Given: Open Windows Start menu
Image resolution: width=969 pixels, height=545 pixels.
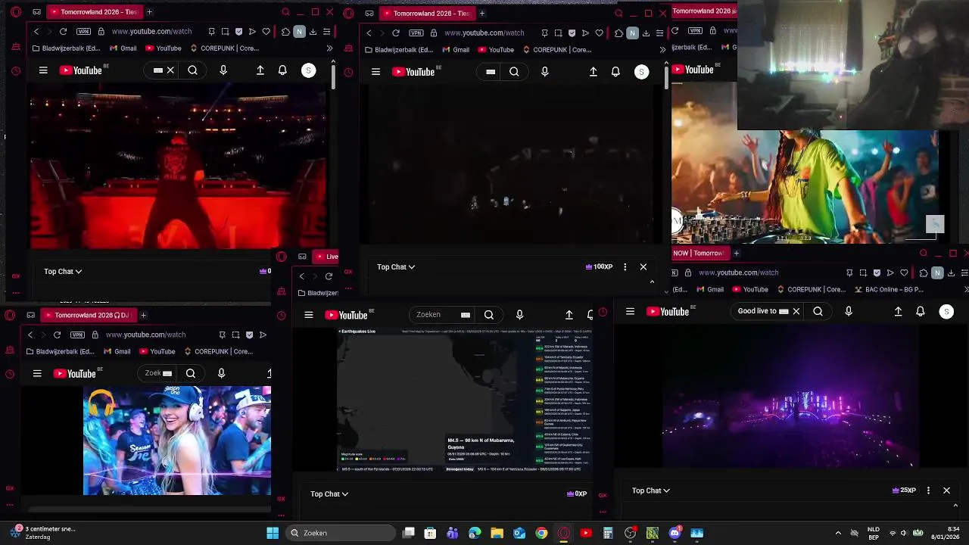Looking at the screenshot, I should [273, 533].
